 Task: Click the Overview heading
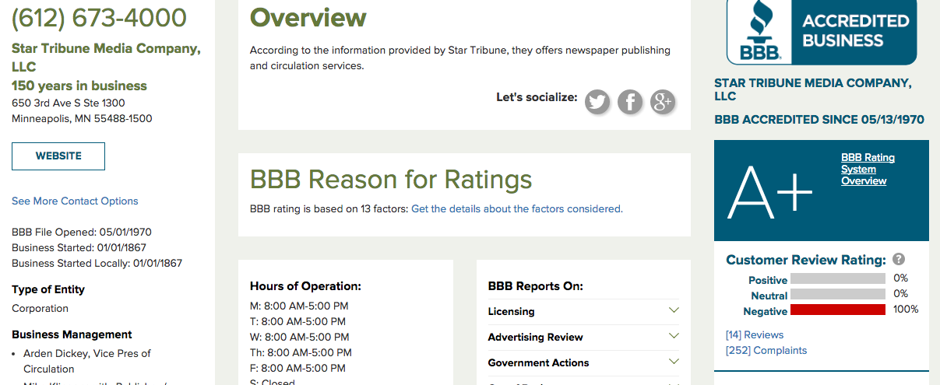tap(308, 17)
